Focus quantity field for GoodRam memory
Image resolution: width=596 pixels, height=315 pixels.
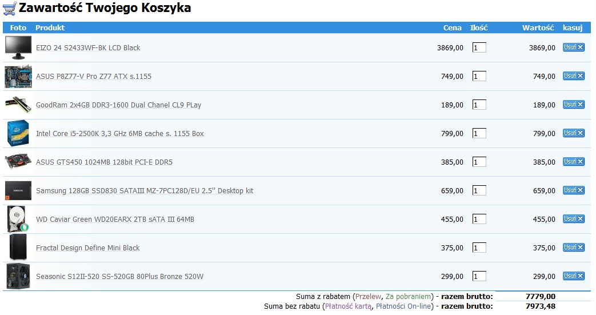coord(479,105)
